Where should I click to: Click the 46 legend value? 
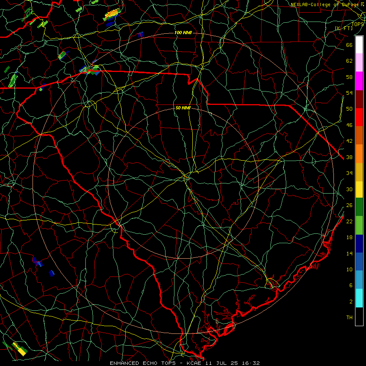coord(349,125)
